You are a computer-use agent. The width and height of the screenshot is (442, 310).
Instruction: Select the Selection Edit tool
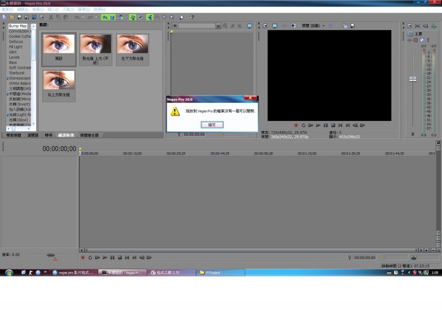point(164,17)
